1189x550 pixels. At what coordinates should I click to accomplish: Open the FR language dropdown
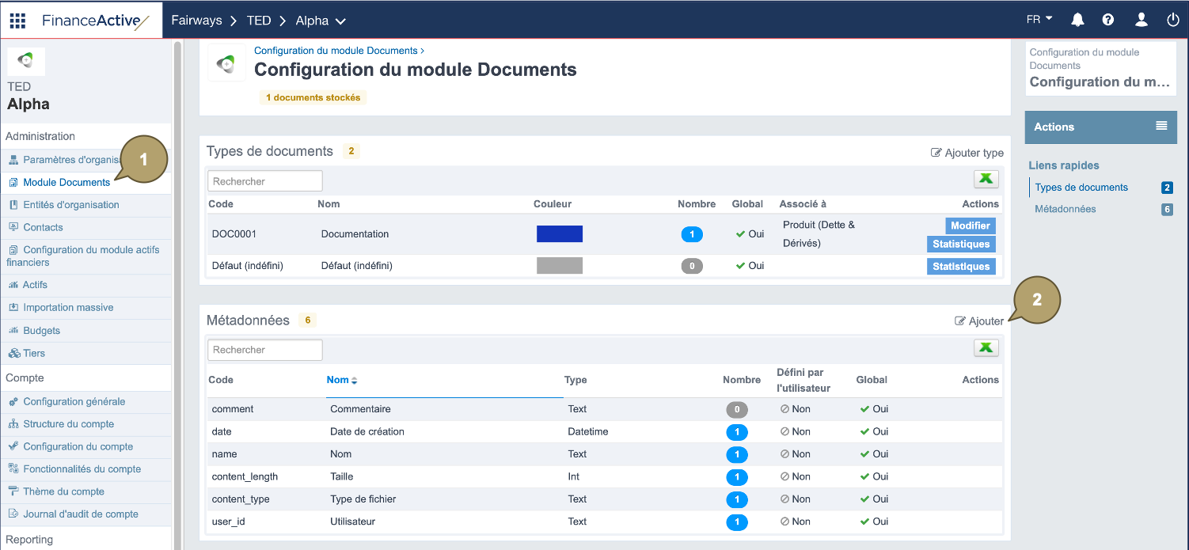pyautogui.click(x=1039, y=19)
